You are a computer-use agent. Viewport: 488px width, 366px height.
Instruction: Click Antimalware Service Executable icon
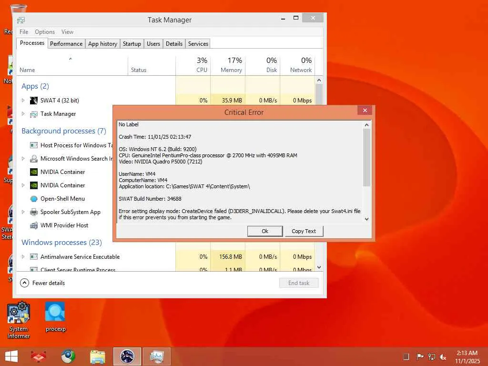34,257
